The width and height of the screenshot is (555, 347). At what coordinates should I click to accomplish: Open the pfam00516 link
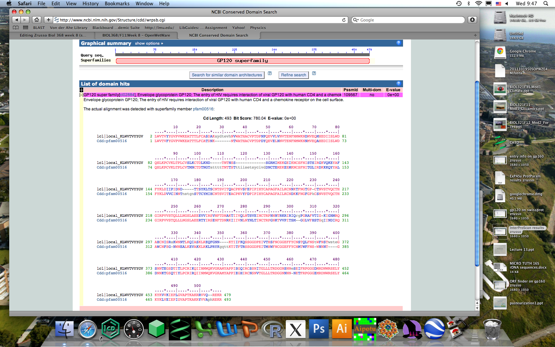(203, 109)
